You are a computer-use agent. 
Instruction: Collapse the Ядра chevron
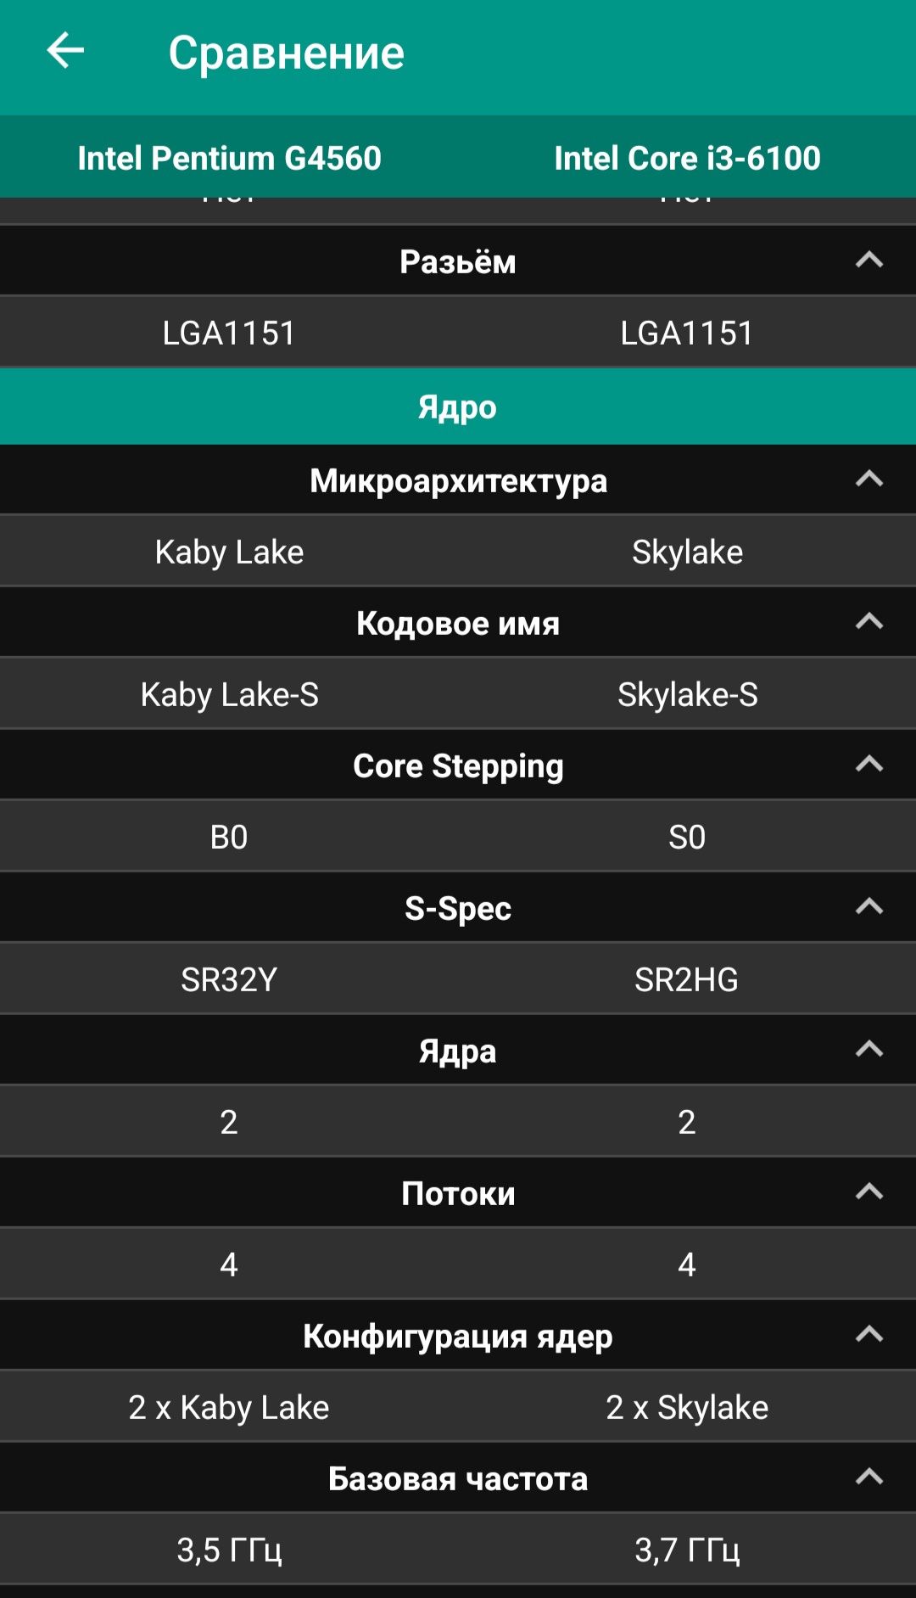[869, 1049]
